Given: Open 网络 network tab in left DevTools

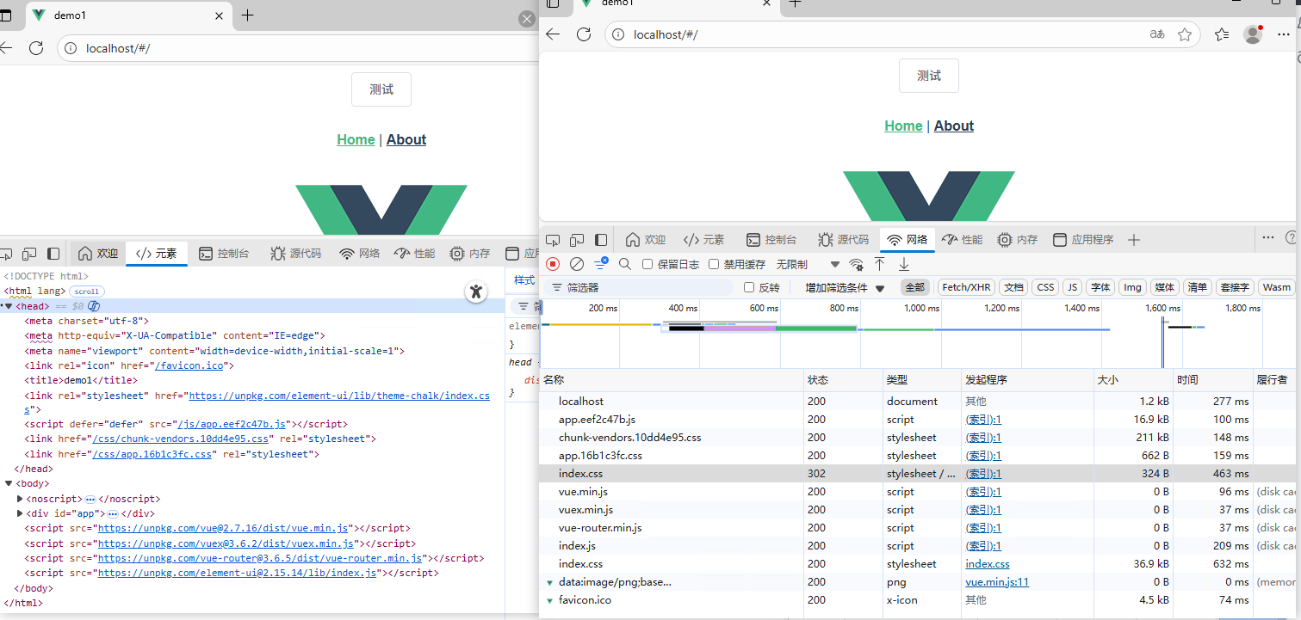Looking at the screenshot, I should coord(360,254).
